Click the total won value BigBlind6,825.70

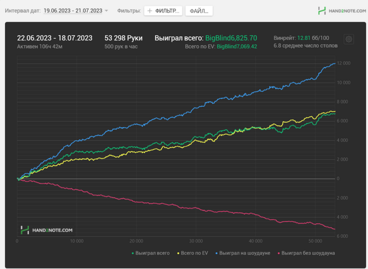click(x=231, y=38)
